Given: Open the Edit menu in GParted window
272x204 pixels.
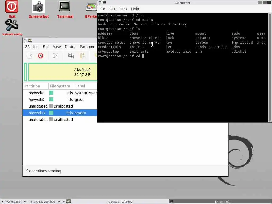Looking at the screenshot, I should [46, 47].
